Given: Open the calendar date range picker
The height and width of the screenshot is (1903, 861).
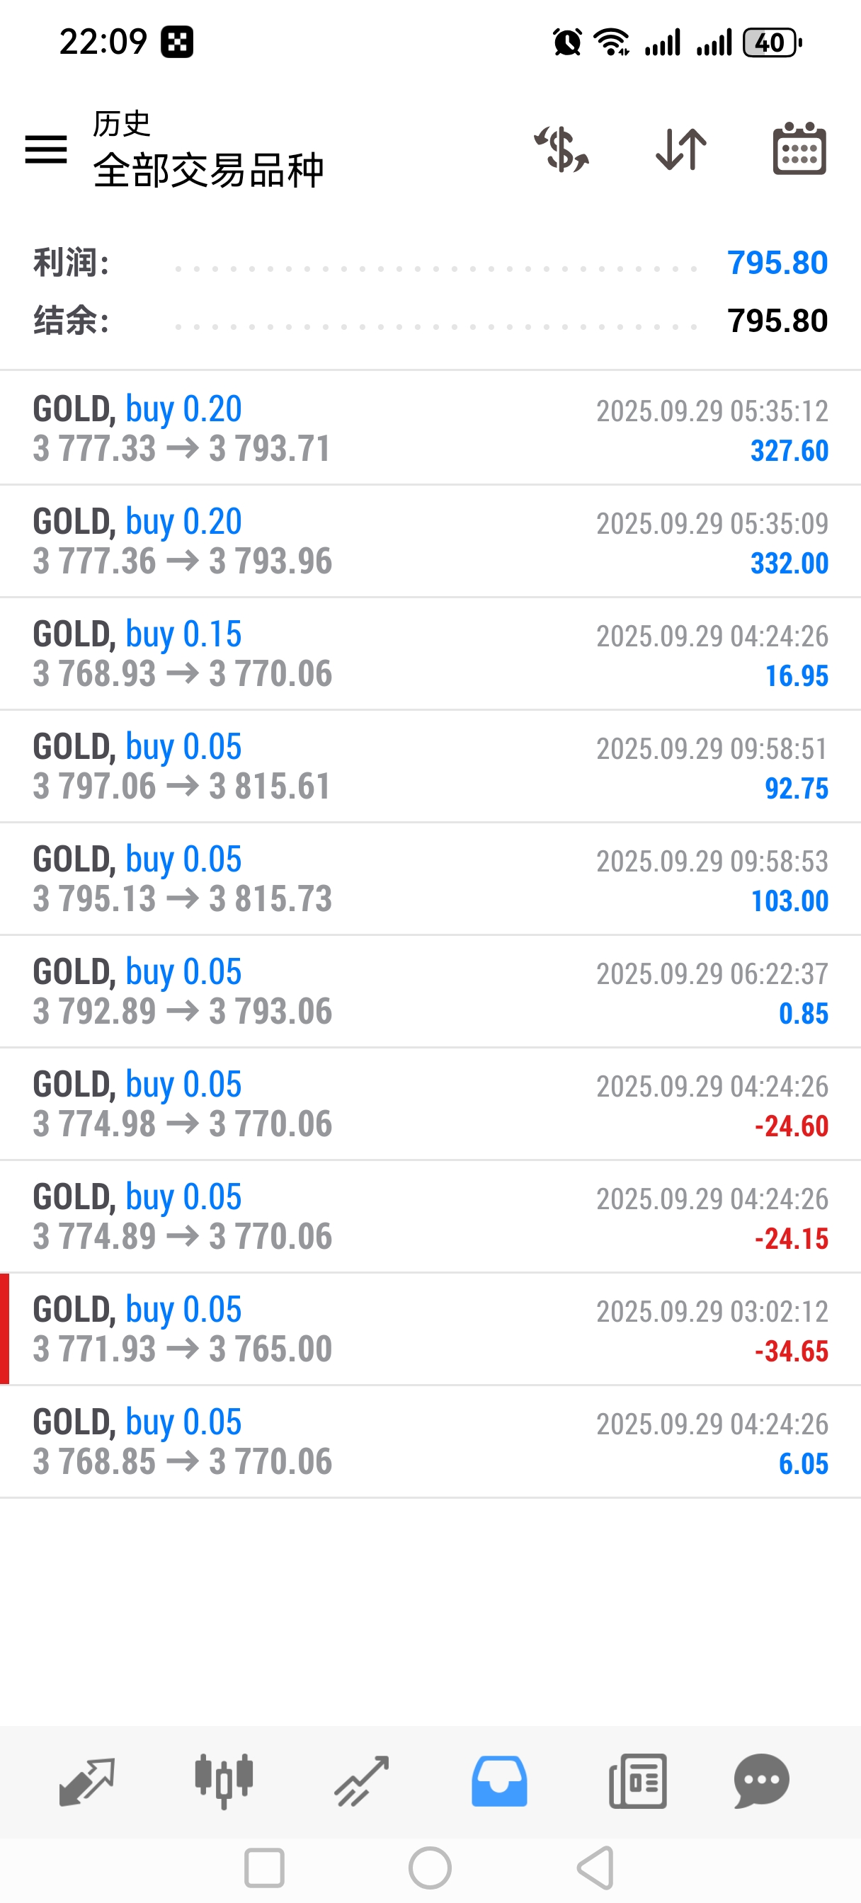Looking at the screenshot, I should click(x=799, y=150).
